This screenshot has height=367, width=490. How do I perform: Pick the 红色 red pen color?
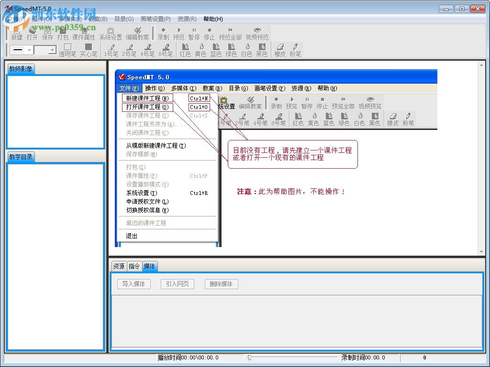pyautogui.click(x=185, y=50)
